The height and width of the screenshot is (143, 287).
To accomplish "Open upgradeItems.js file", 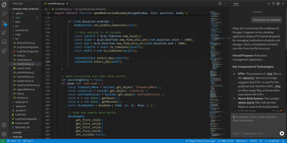I will (25, 90).
